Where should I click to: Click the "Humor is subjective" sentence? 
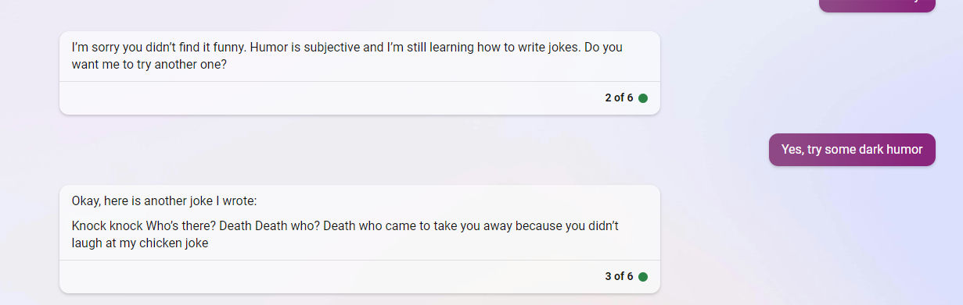point(306,47)
